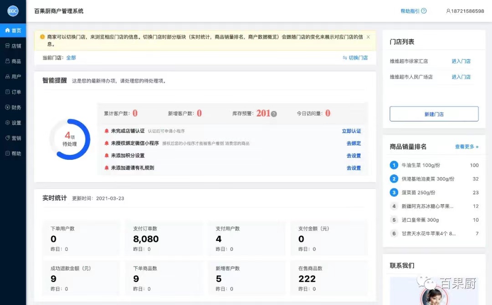Click the bell icon beside 未添加邀请有礼规则
This screenshot has width=492, height=305.
click(x=107, y=168)
